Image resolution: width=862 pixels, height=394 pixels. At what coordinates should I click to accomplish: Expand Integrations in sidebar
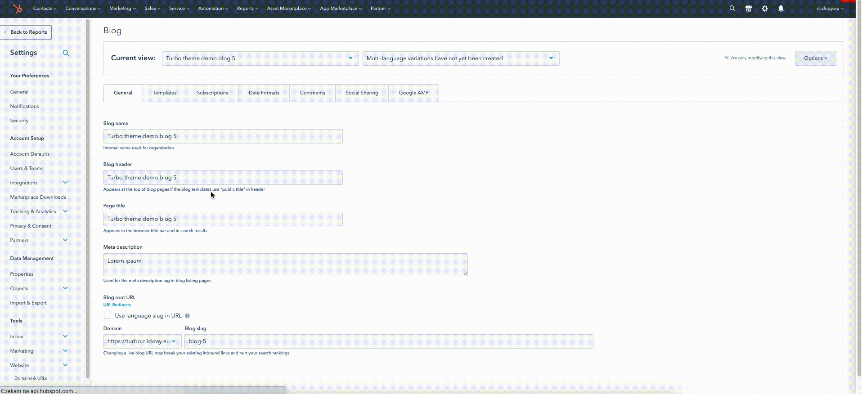[65, 182]
